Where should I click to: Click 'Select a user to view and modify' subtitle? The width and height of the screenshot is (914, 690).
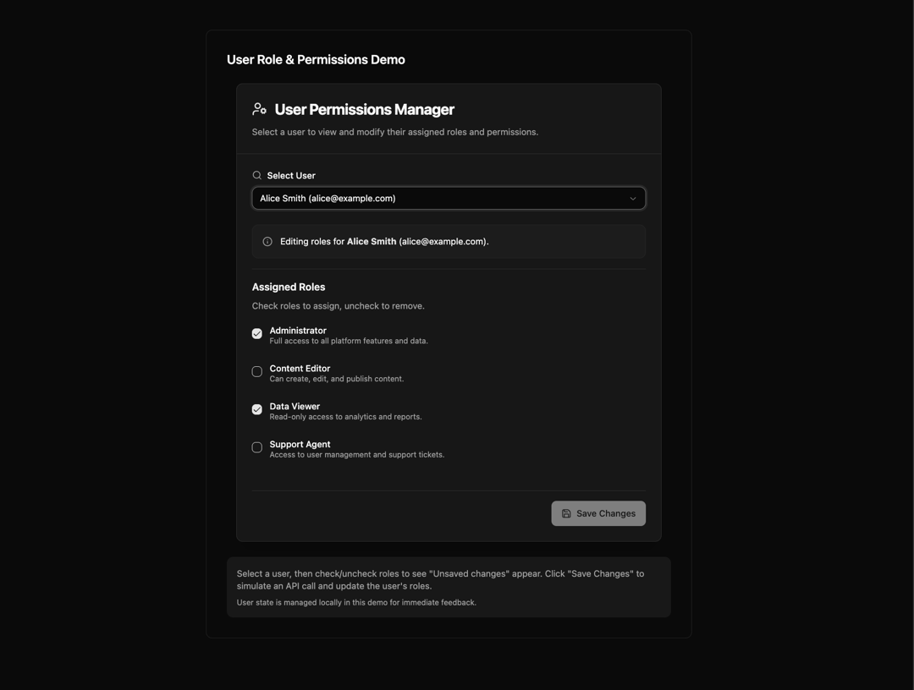click(x=394, y=132)
